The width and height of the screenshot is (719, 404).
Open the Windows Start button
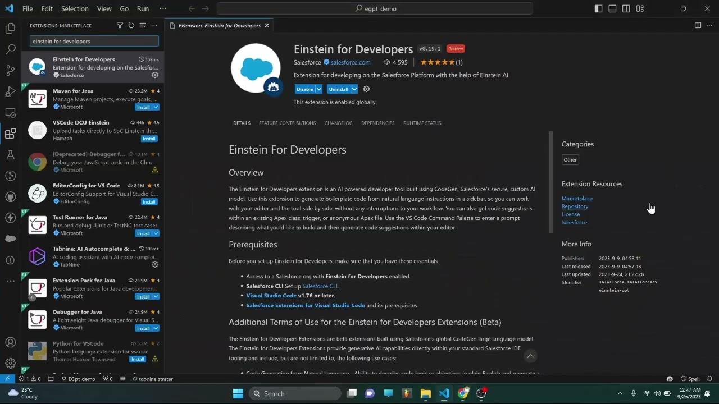pos(238,393)
